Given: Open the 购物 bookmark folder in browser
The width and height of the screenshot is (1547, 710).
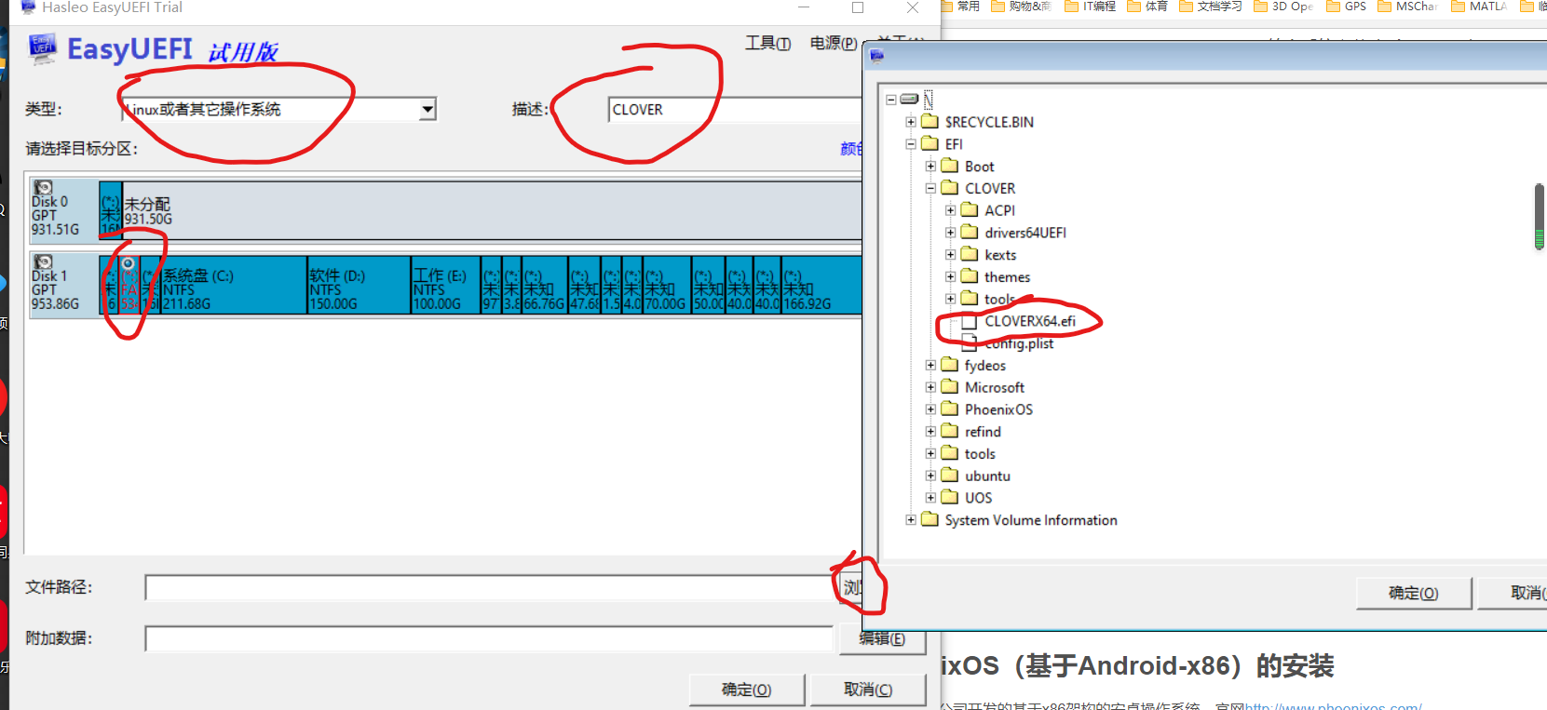Looking at the screenshot, I should point(1022,6).
